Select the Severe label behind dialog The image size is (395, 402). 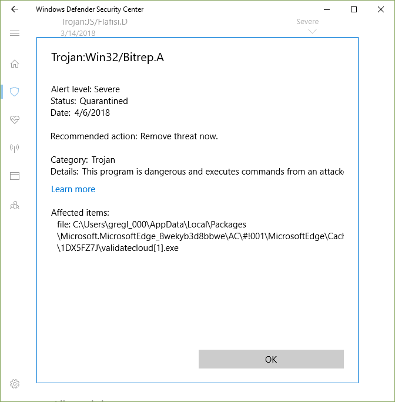[307, 22]
